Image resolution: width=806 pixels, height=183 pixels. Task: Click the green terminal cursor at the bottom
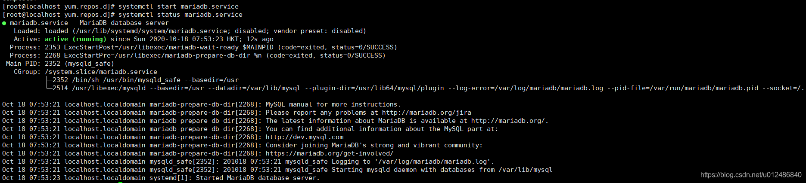pyautogui.click(x=121, y=182)
